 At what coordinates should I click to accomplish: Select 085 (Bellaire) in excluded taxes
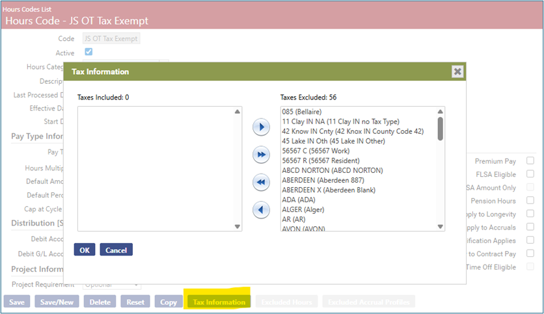pyautogui.click(x=302, y=112)
